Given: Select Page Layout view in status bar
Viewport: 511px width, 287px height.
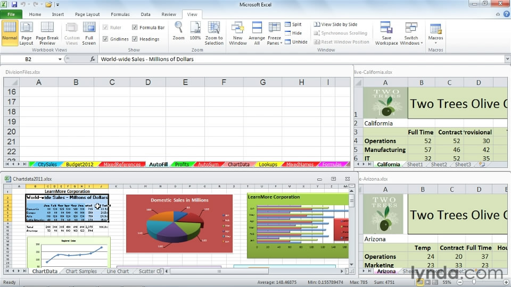Looking at the screenshot, I should point(427,282).
